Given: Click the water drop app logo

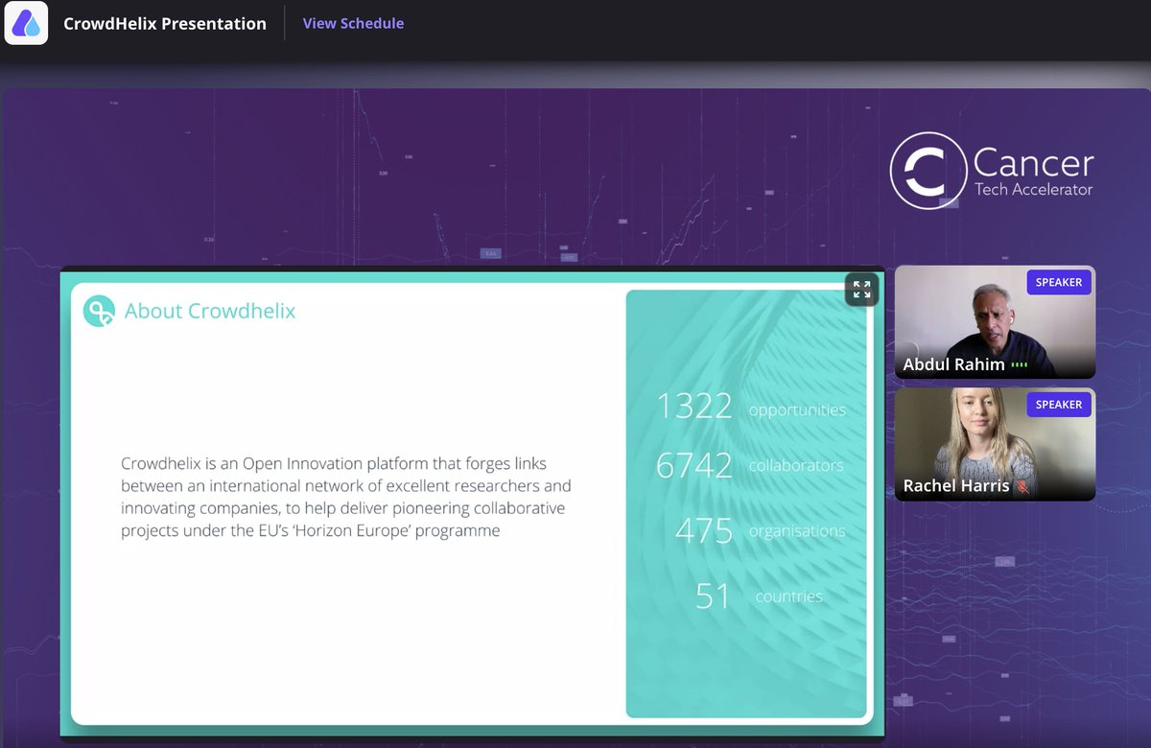Looking at the screenshot, I should point(26,23).
